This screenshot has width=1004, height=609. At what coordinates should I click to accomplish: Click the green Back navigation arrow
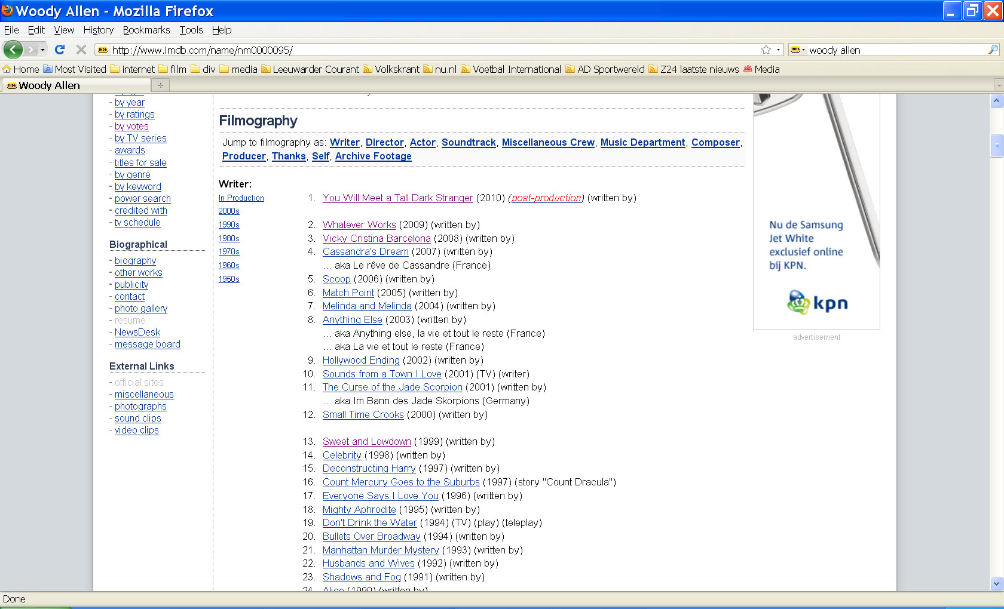click(x=13, y=50)
